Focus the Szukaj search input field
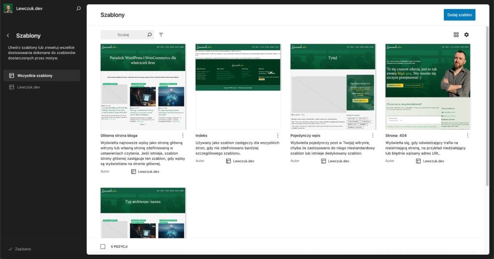The height and width of the screenshot is (259, 494). (127, 35)
